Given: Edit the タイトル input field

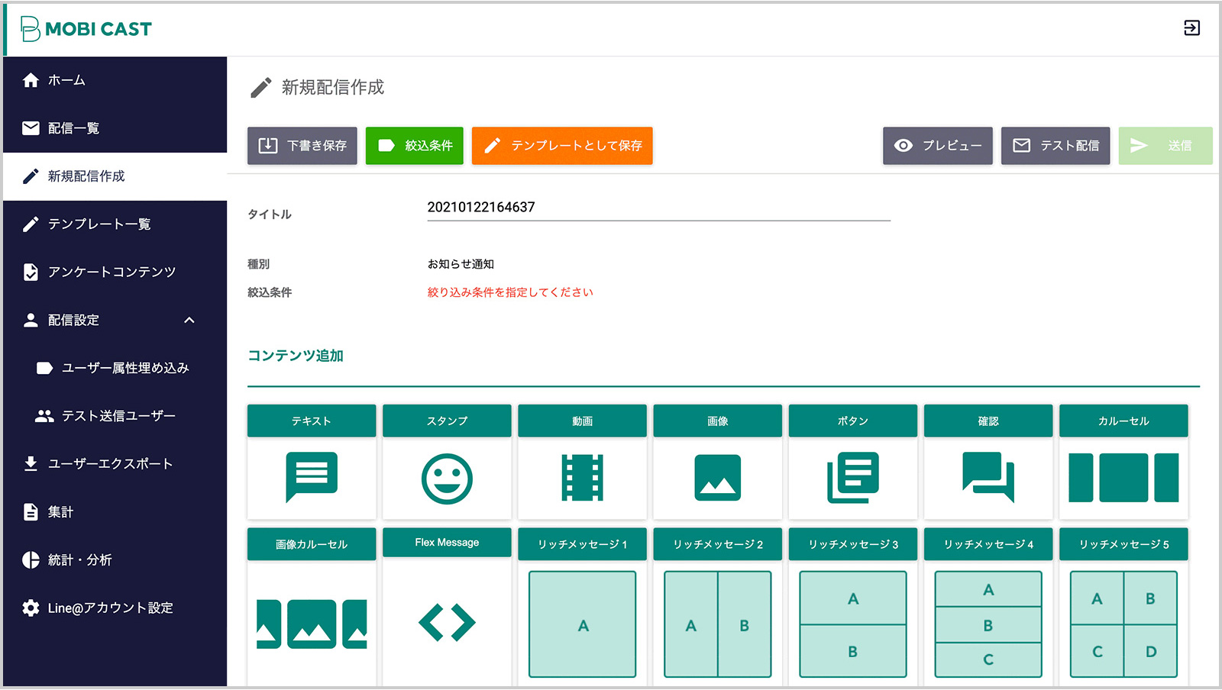Looking at the screenshot, I should [658, 208].
